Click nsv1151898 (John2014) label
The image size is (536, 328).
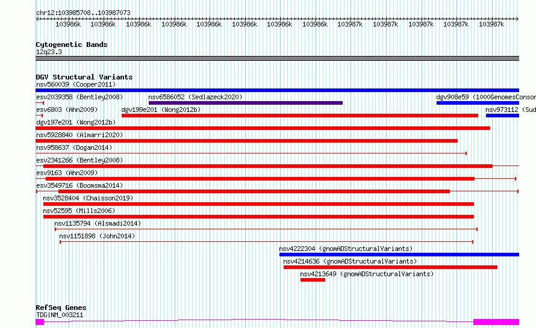pyautogui.click(x=97, y=236)
